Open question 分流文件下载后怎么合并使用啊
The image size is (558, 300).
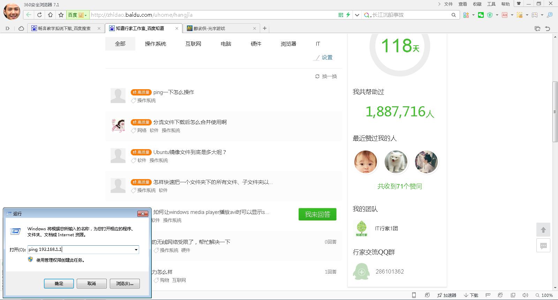tap(190, 122)
